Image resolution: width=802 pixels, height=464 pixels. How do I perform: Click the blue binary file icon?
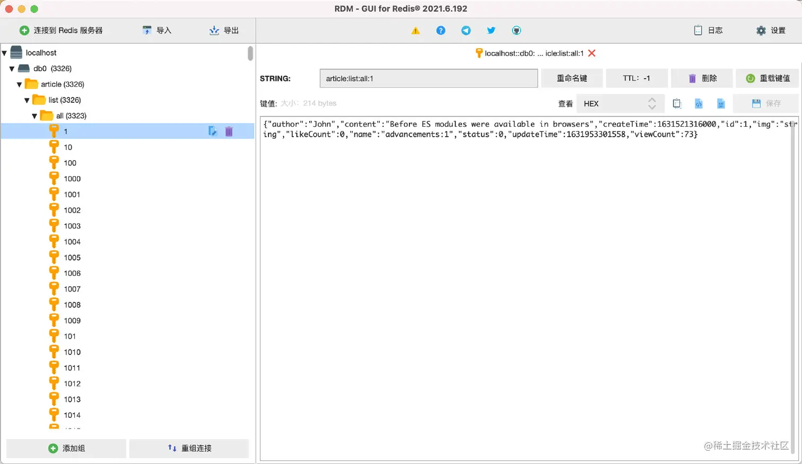pos(720,103)
